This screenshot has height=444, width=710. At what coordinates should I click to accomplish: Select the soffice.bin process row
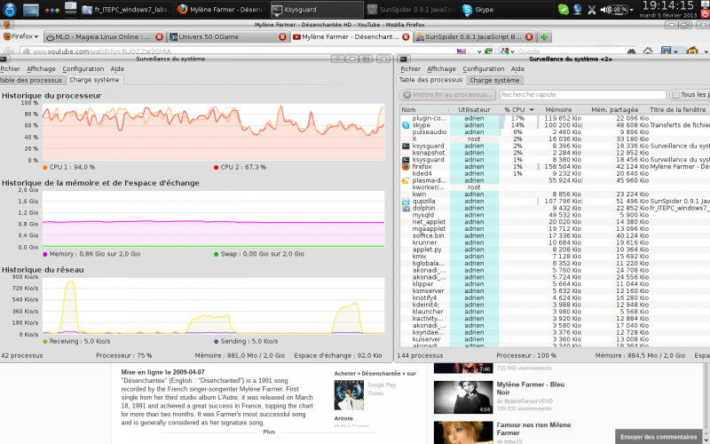[x=555, y=235]
